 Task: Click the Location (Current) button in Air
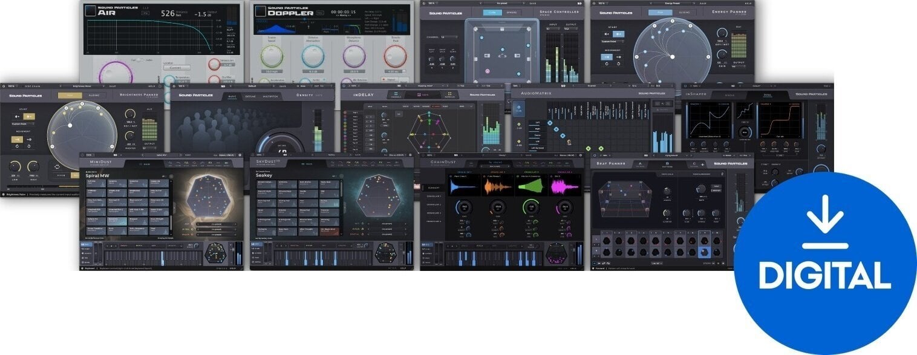coord(177,68)
